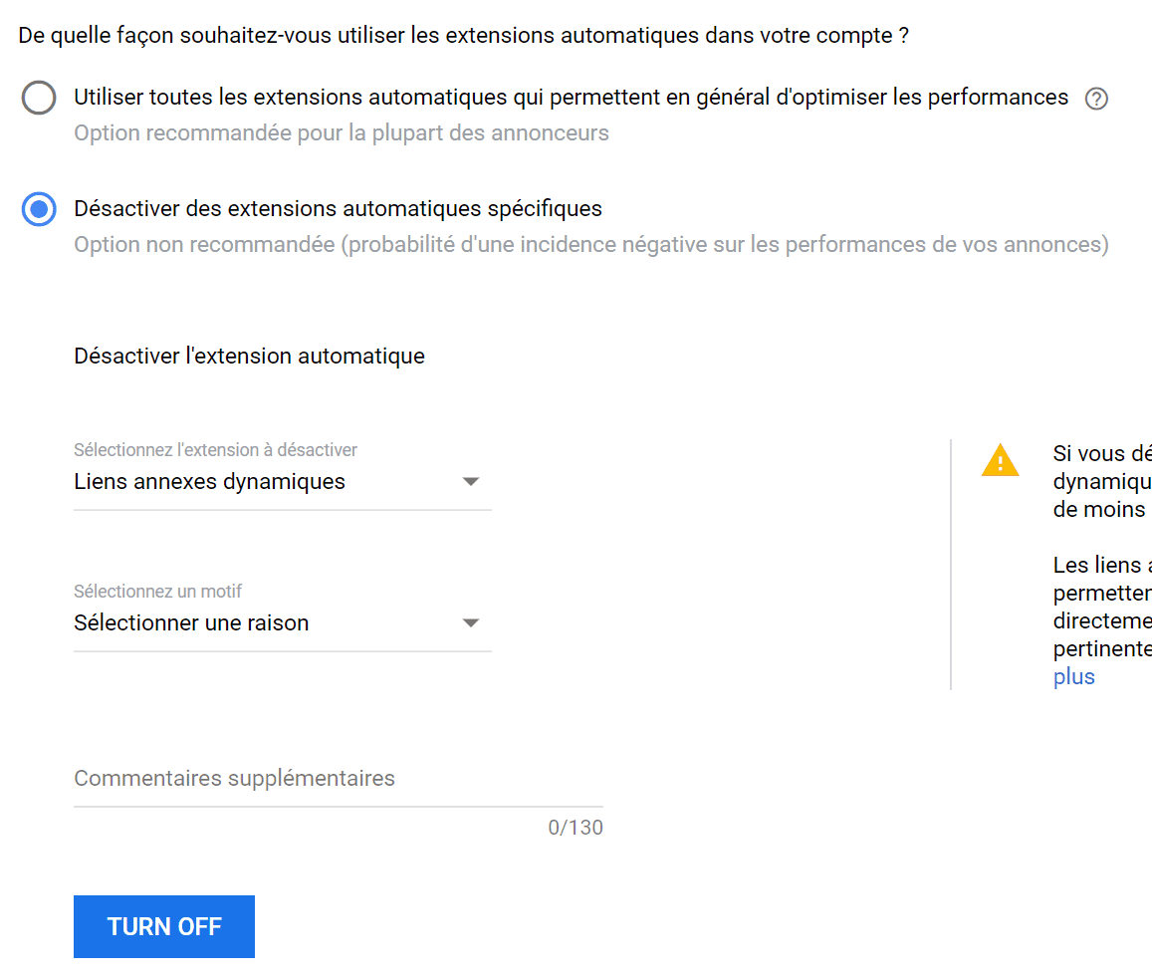Select the radio button for using all automatic extensions
The height and width of the screenshot is (980, 1152).
coord(39,98)
